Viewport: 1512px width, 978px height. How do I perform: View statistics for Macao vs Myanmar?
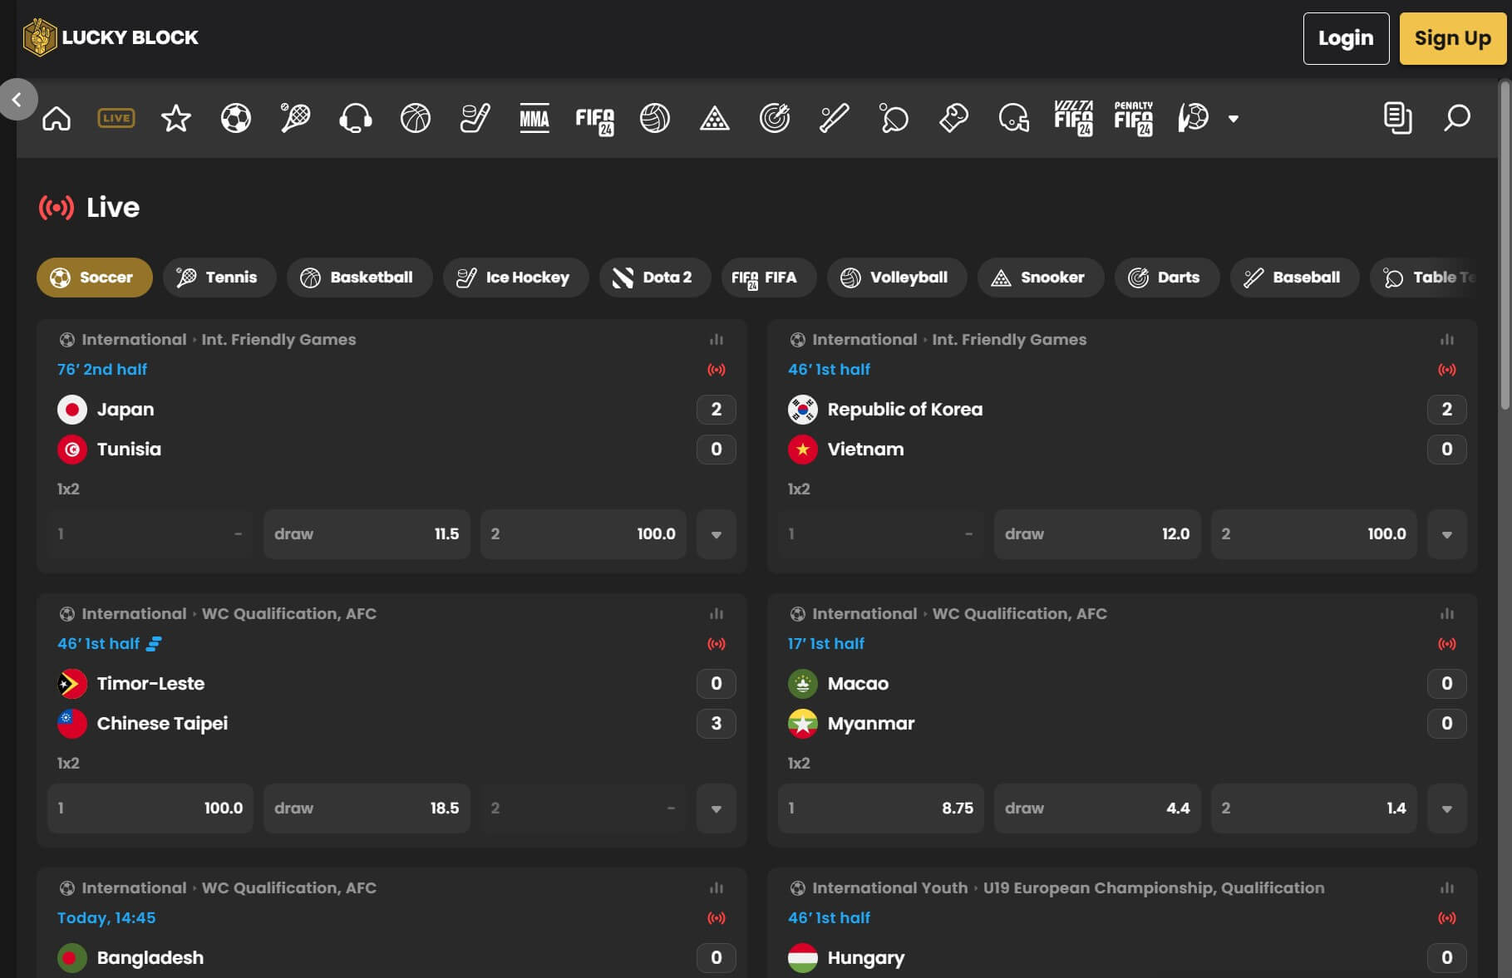coord(1447,613)
